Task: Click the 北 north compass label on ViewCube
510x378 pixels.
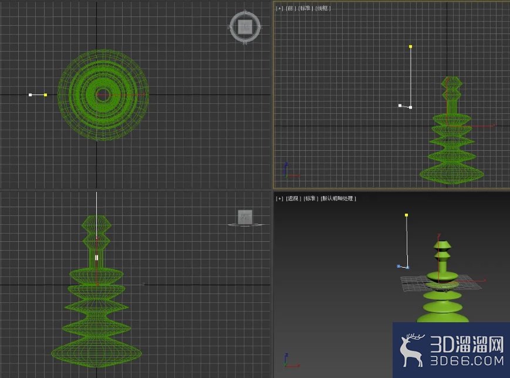Action: pos(245,12)
